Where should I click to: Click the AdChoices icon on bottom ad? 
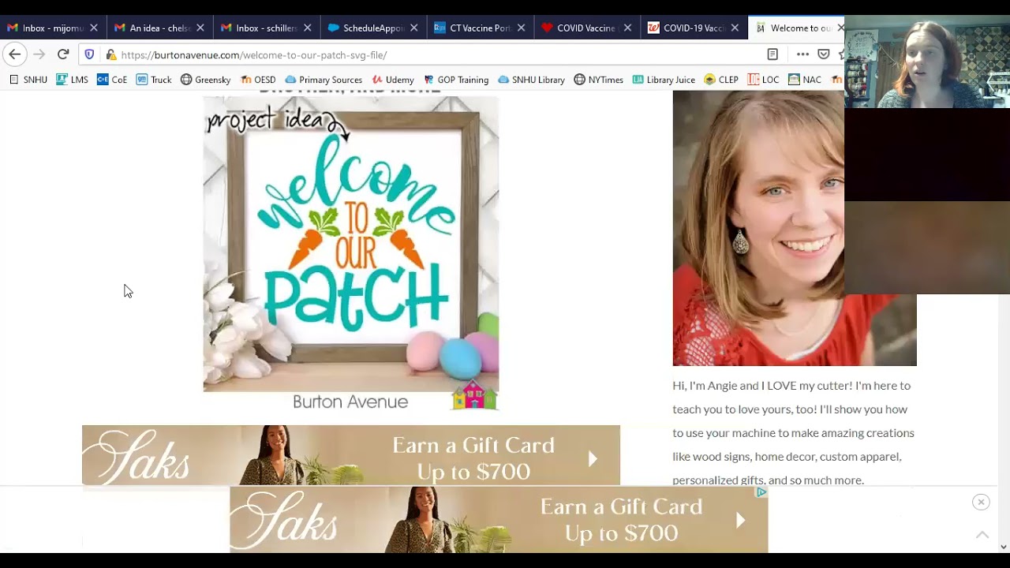coord(761,492)
